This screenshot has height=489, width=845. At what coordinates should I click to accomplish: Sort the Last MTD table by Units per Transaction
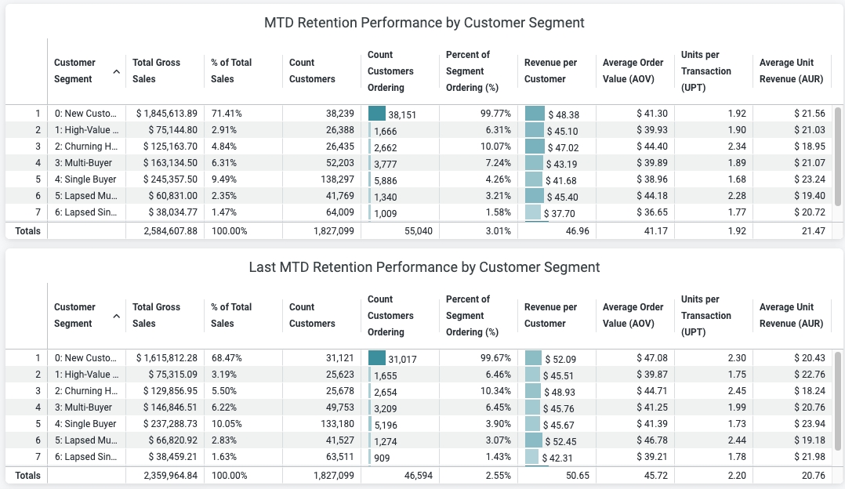[x=705, y=315]
